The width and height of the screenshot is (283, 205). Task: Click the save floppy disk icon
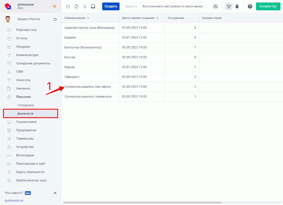click(68, 7)
